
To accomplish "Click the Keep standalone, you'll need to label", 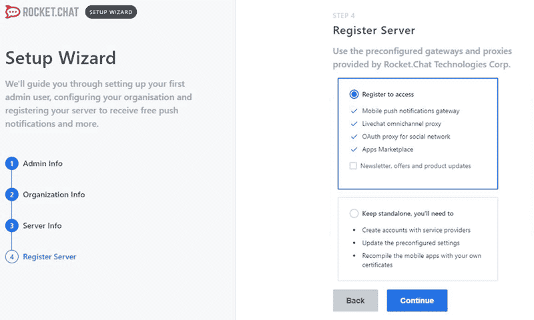I will [x=408, y=213].
